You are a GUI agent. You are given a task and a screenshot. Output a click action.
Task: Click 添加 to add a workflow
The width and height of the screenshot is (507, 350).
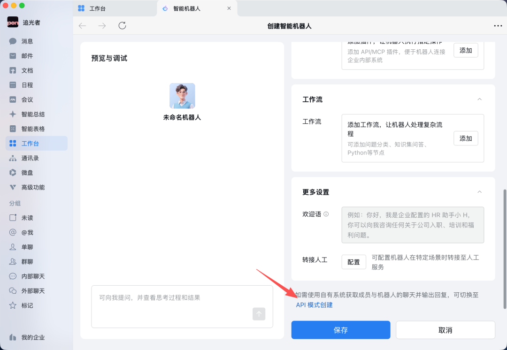point(465,138)
